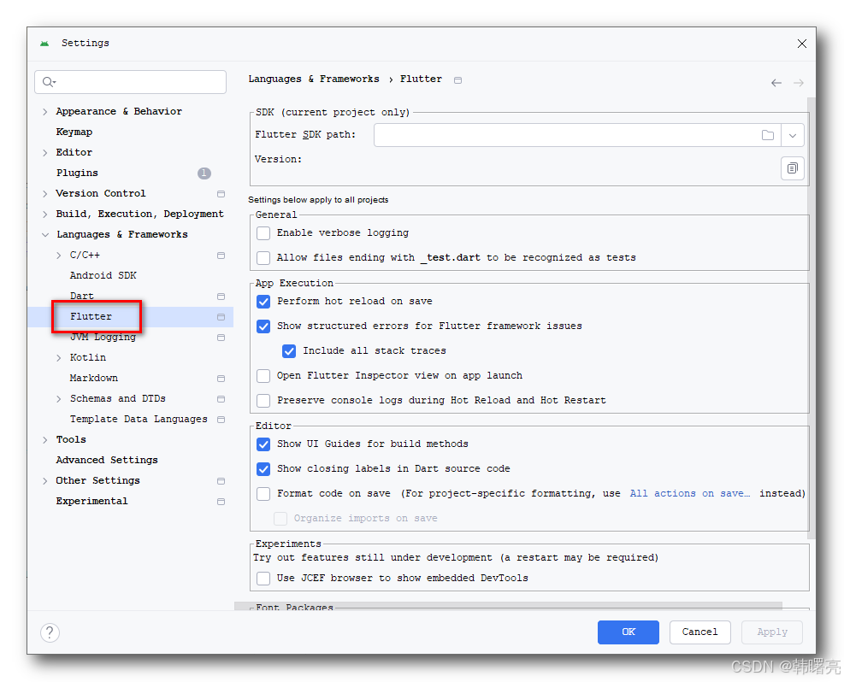Select Android SDK in the tree
The height and width of the screenshot is (682, 844).
(103, 275)
